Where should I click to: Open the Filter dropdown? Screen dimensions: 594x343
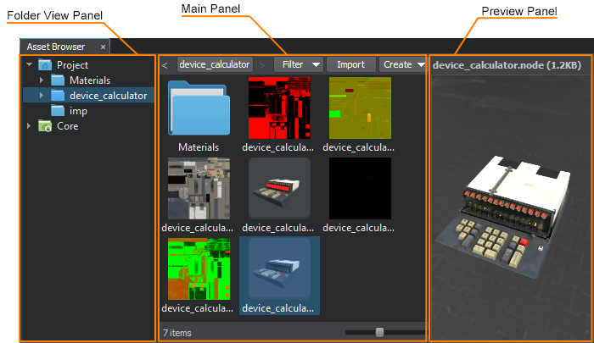[x=299, y=64]
